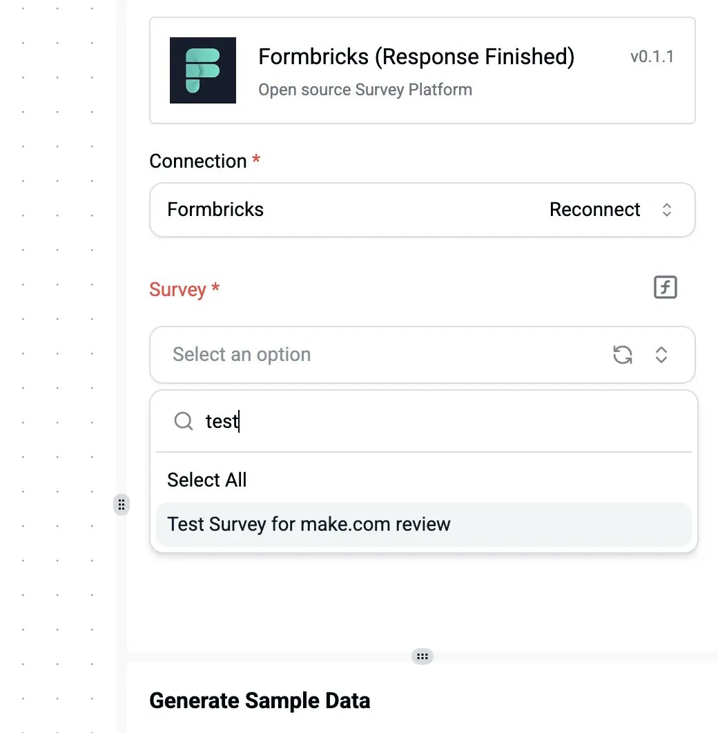Screen dimensions: 718x733
Task: Click the Formbricks logo icon
Action: coord(203,70)
